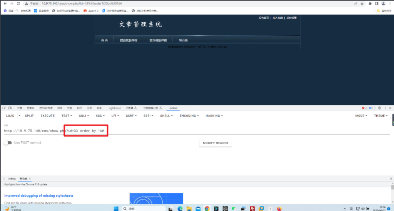
Task: Open the 首页 navigation item
Action: tap(105, 40)
